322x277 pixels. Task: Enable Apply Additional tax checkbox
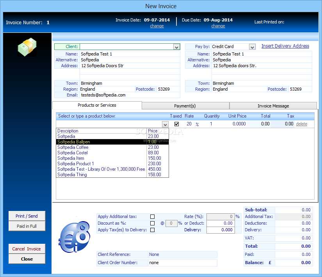[152, 216]
